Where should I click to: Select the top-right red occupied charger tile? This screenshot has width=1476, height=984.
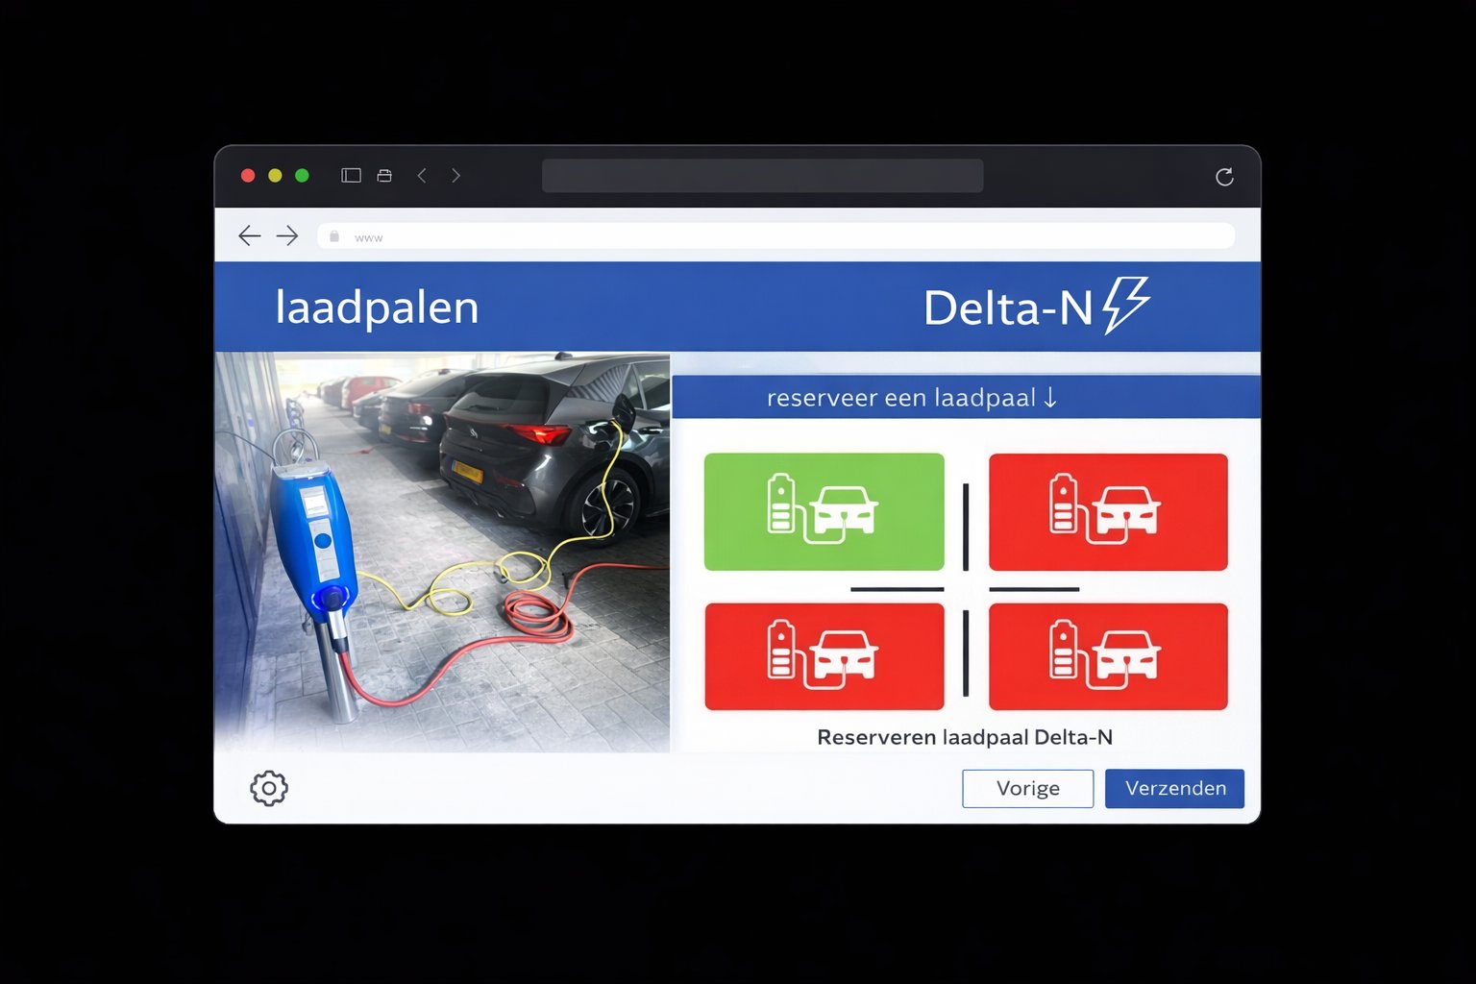pos(1108,511)
